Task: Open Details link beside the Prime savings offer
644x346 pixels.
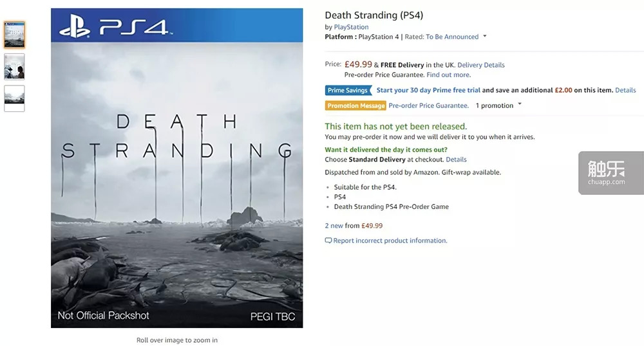Action: pyautogui.click(x=625, y=91)
